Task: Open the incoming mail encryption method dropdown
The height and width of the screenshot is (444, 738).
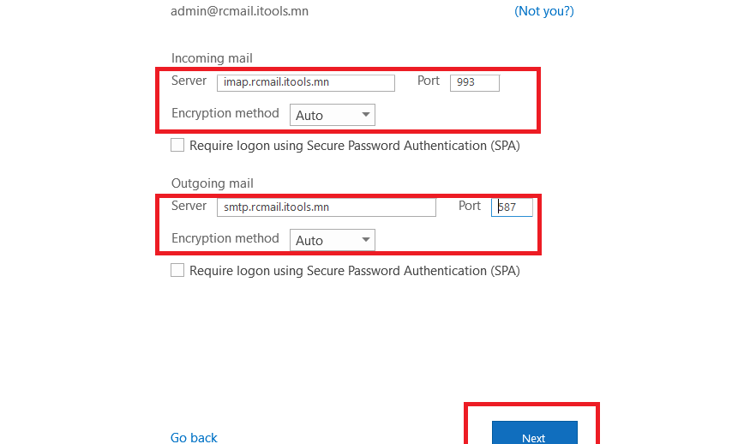Action: (333, 115)
